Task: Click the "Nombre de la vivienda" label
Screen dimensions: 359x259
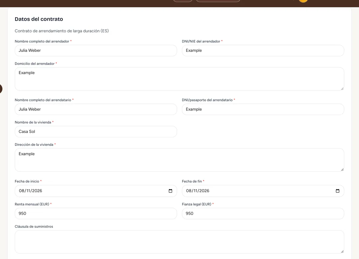Action: (33, 122)
